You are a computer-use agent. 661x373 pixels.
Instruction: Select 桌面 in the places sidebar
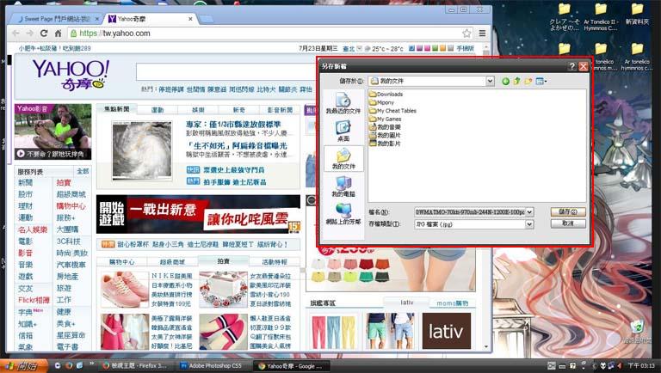(343, 131)
